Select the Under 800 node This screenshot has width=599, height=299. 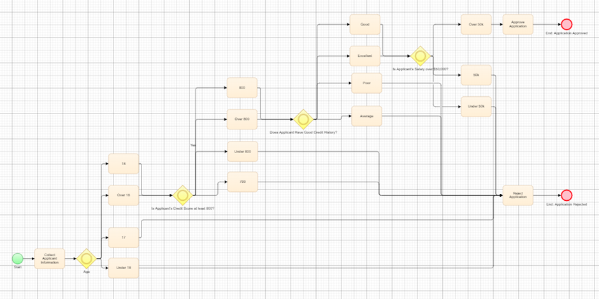pyautogui.click(x=242, y=151)
